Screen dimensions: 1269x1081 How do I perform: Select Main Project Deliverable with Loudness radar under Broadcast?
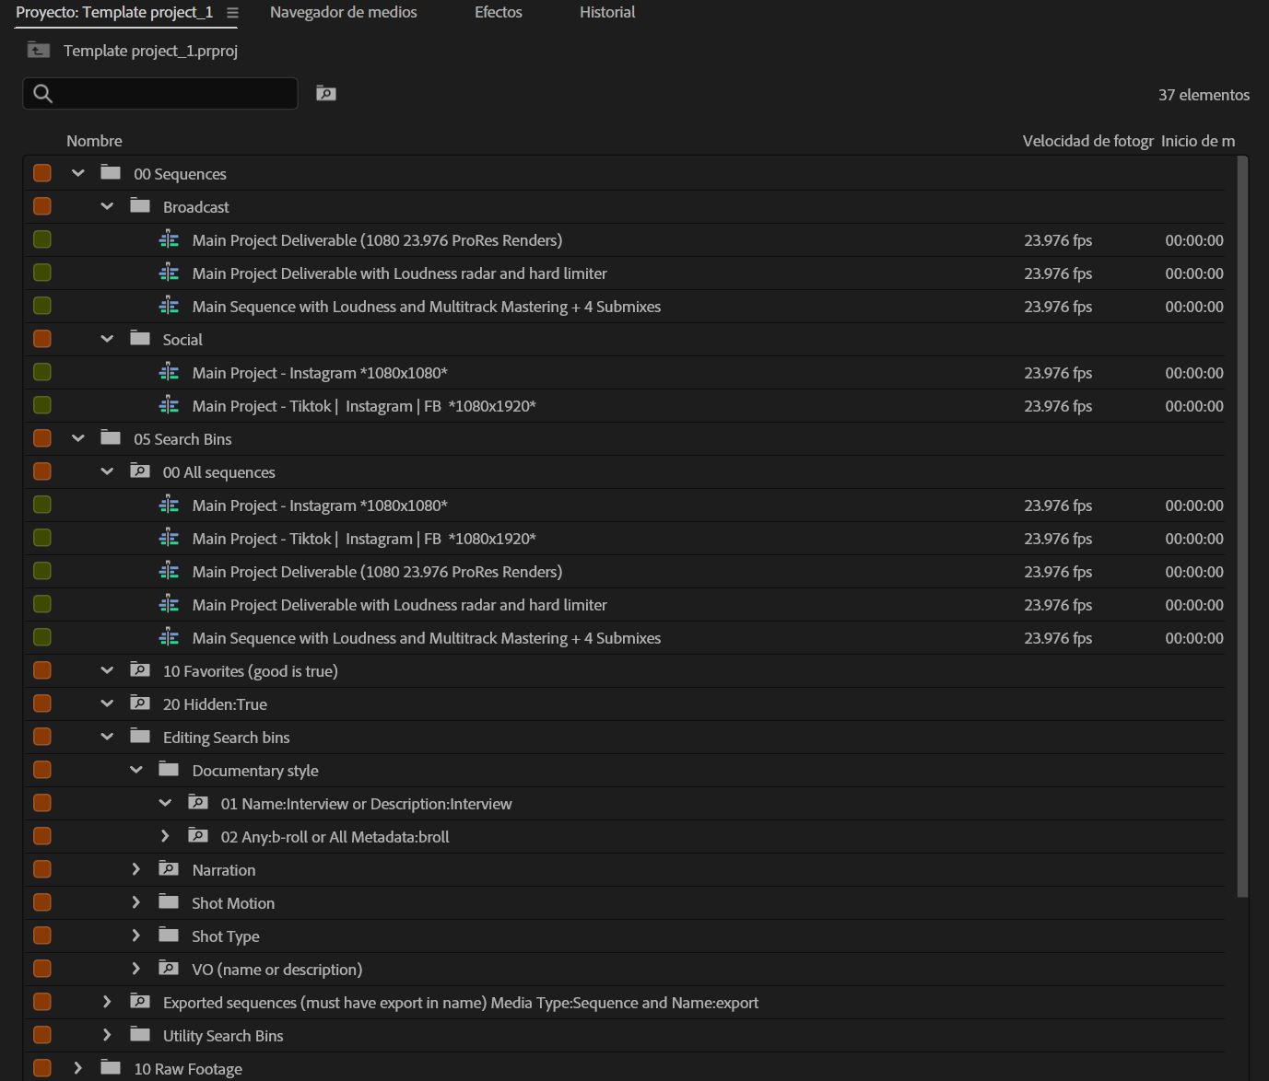[624, 273]
